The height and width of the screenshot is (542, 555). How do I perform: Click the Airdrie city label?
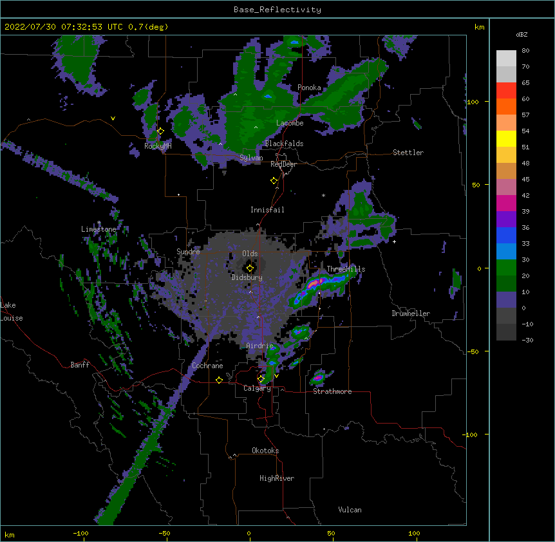click(260, 346)
